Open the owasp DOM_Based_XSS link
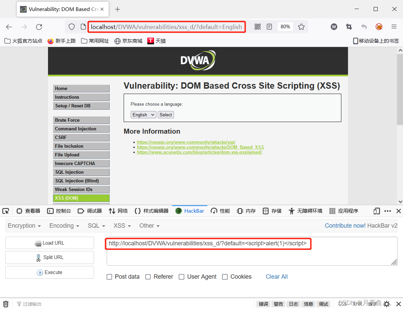The width and height of the screenshot is (403, 309). [200, 147]
